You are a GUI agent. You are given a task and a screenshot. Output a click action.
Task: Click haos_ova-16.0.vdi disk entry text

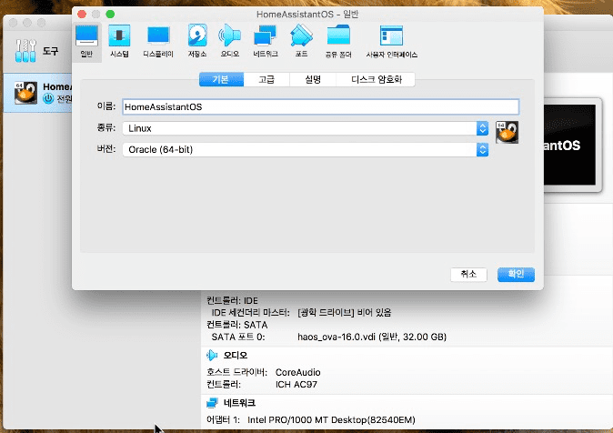coord(372,337)
